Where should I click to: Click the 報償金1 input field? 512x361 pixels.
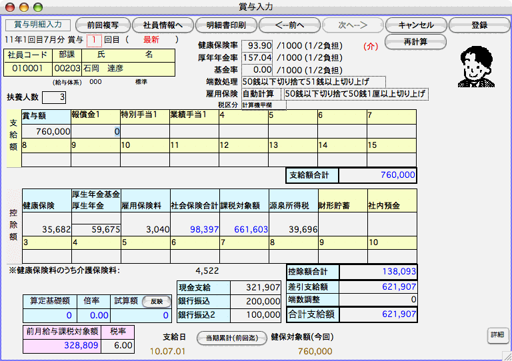(x=95, y=131)
